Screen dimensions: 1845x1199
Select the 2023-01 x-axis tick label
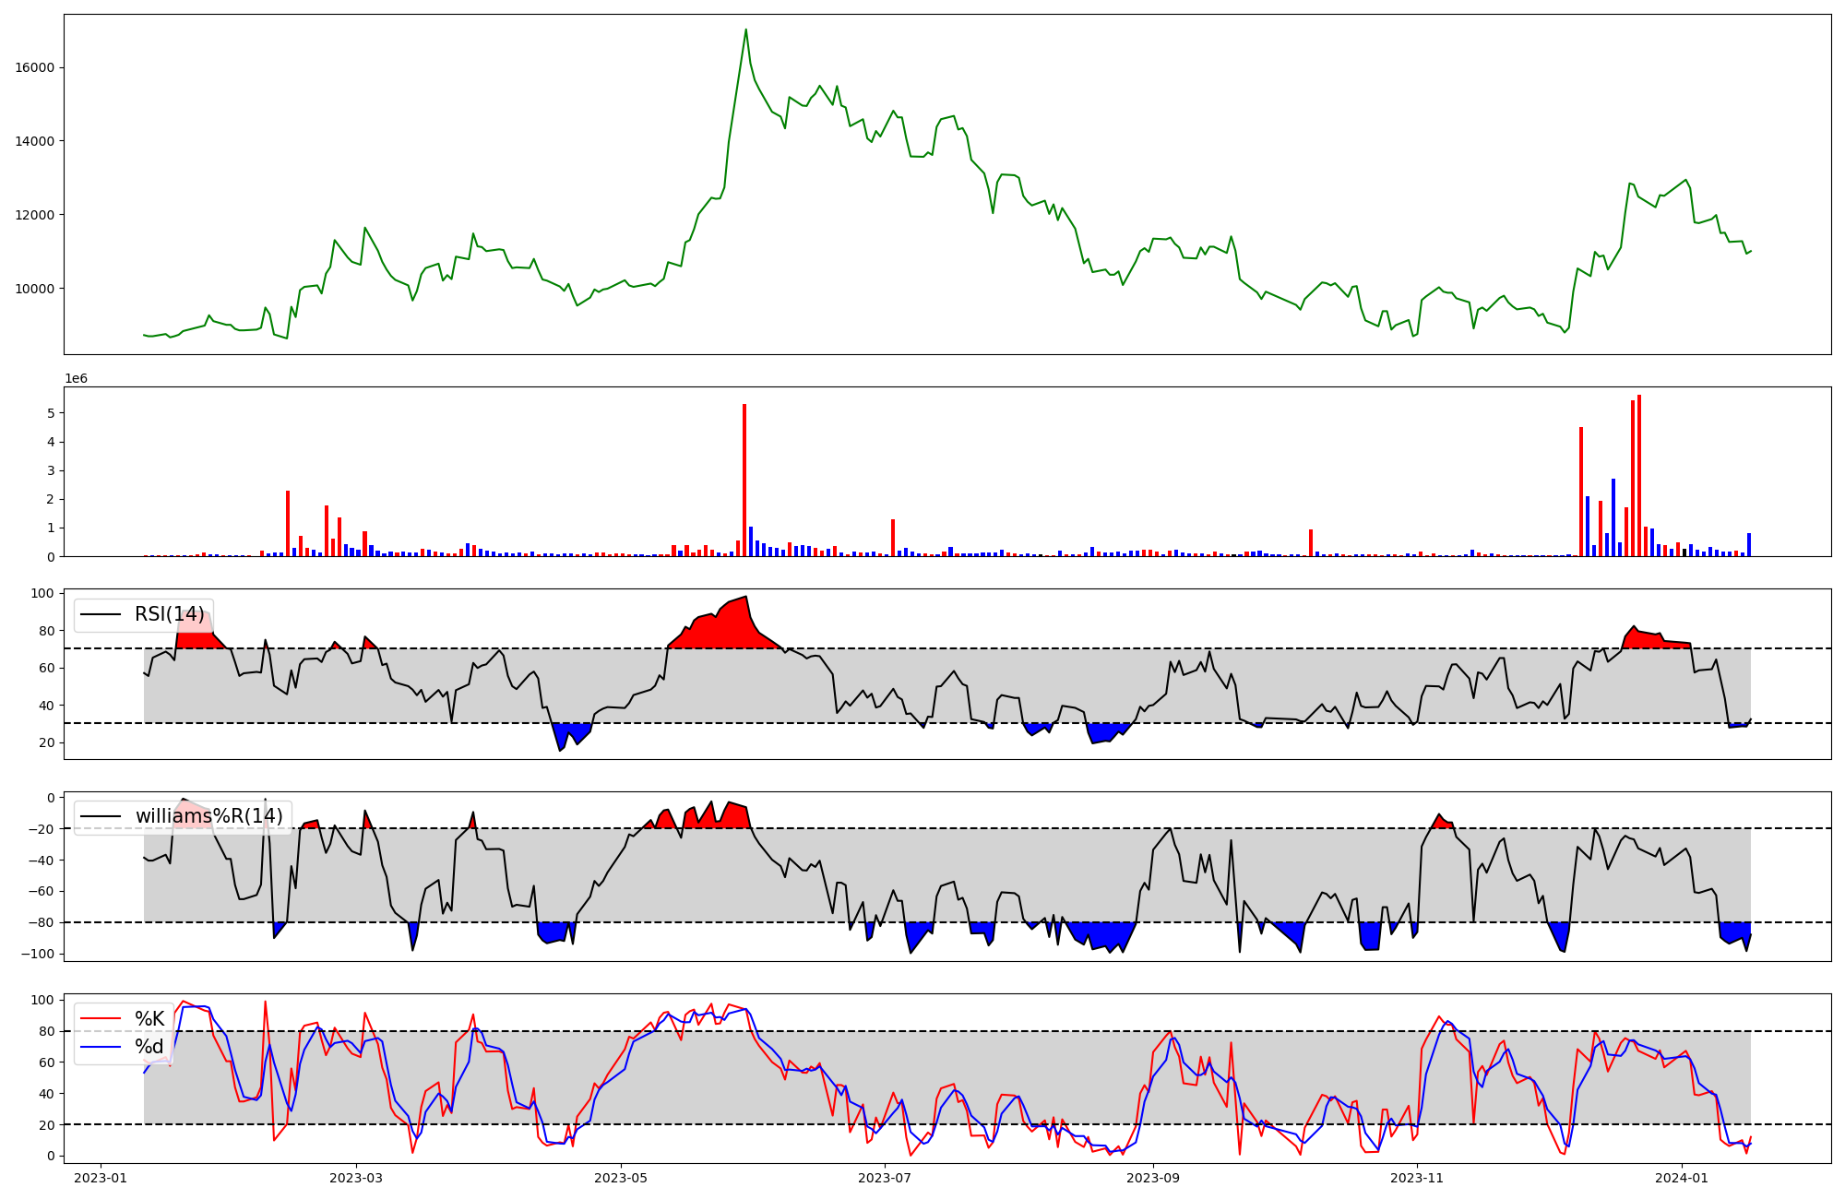(x=100, y=1178)
